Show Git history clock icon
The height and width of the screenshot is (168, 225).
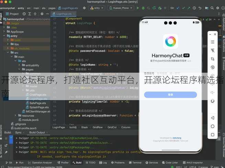coord(194,8)
